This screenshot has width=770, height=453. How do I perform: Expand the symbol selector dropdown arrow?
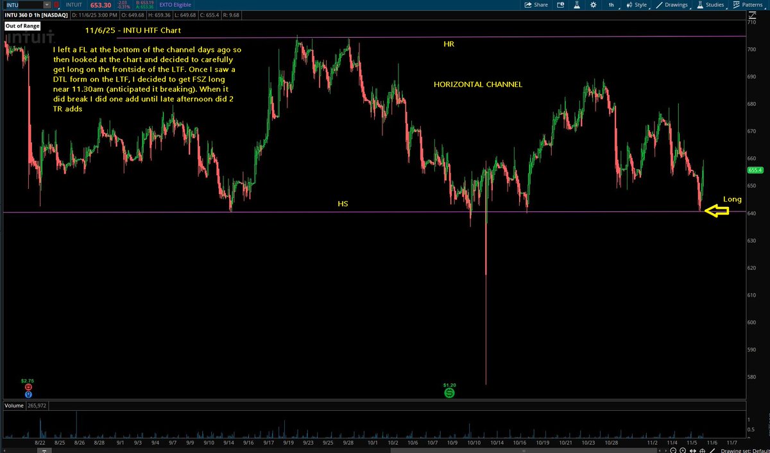(x=46, y=4)
